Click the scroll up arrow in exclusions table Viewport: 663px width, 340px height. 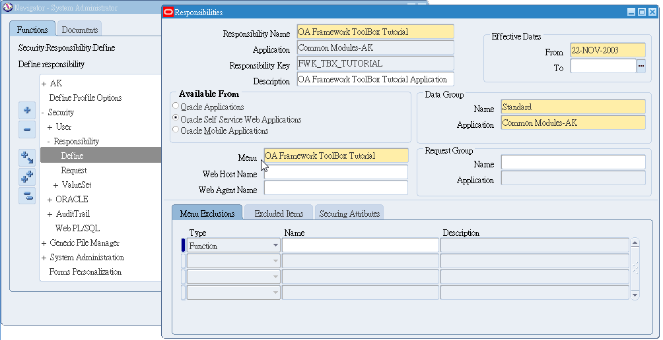point(635,243)
